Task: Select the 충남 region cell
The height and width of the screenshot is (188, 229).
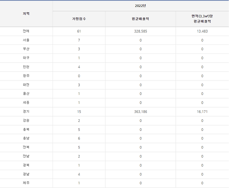Action: pos(26,138)
